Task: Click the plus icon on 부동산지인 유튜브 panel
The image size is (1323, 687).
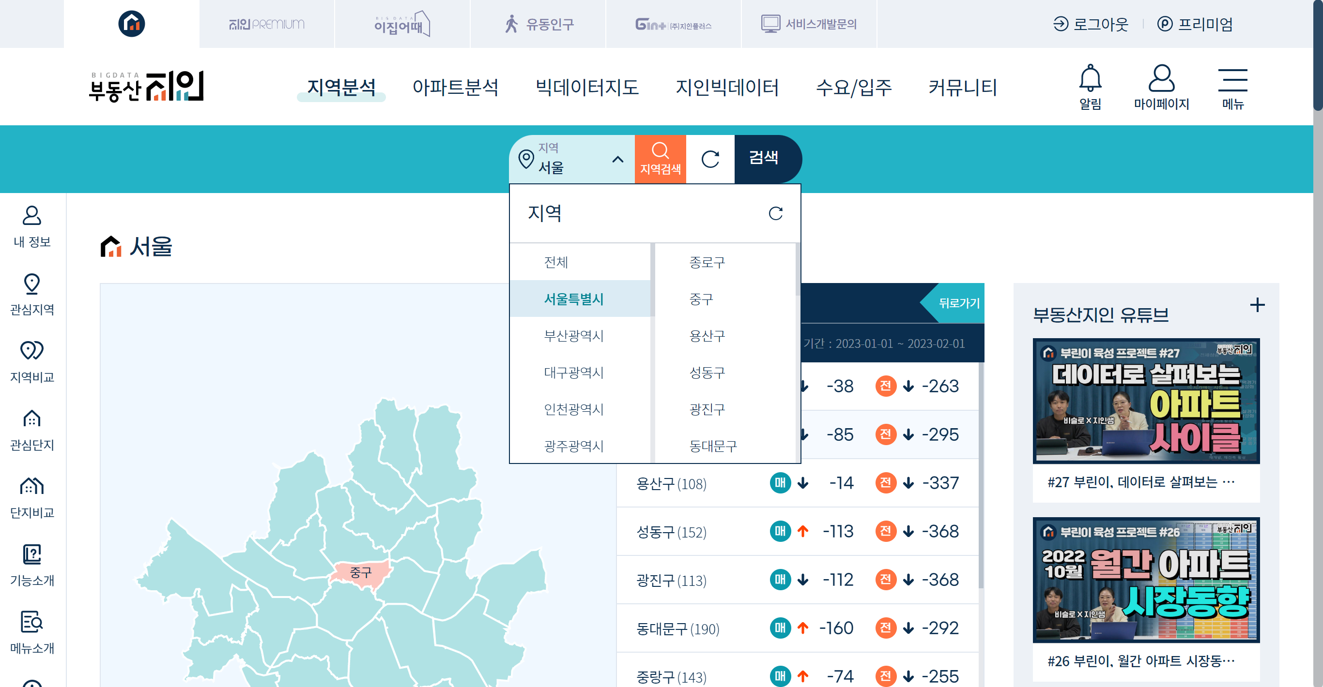Action: coord(1258,306)
